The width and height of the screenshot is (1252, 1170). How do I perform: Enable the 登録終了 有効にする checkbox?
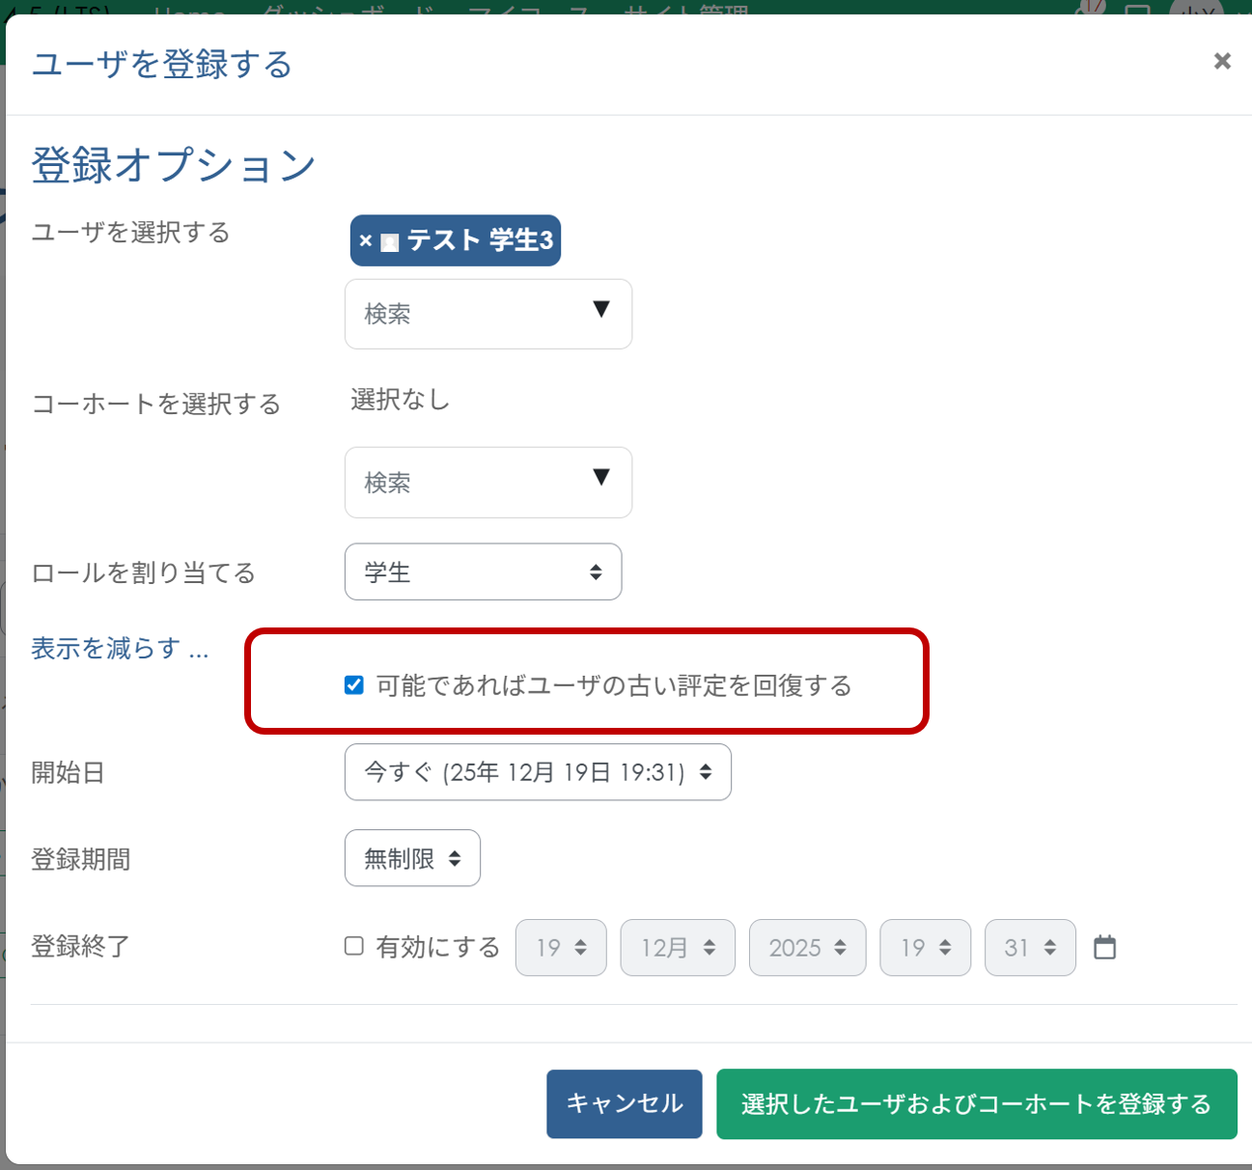(x=353, y=947)
